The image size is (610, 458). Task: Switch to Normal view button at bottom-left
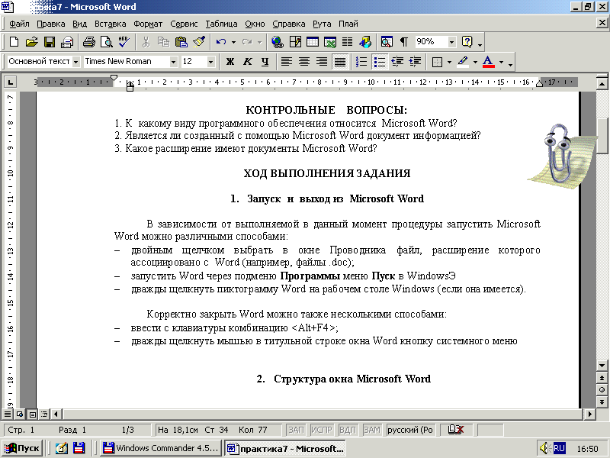[8, 414]
